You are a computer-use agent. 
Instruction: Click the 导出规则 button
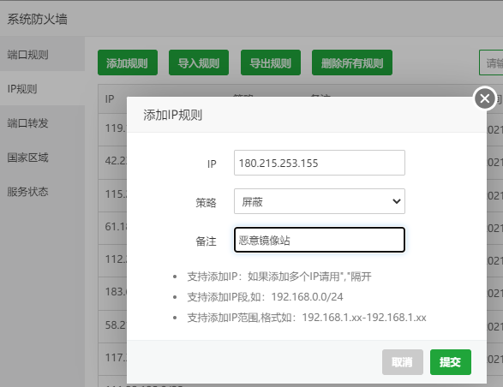[x=271, y=63]
